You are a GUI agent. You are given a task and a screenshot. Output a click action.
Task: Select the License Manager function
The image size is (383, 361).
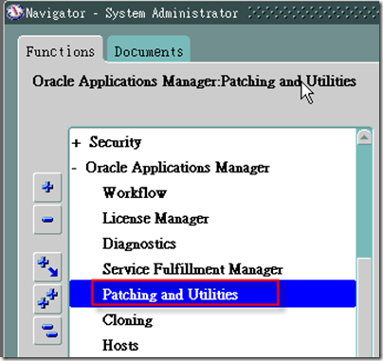point(155,218)
